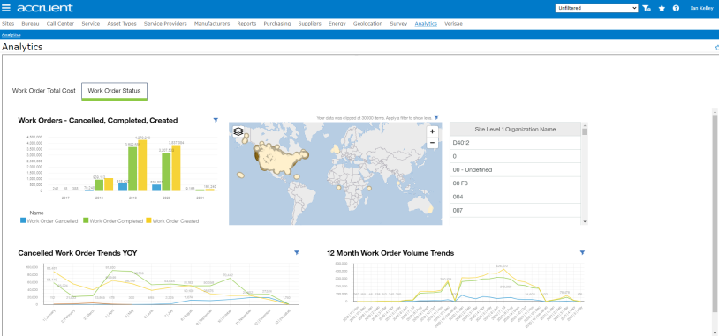Click the Analytics breadcrumb link

tap(11, 34)
